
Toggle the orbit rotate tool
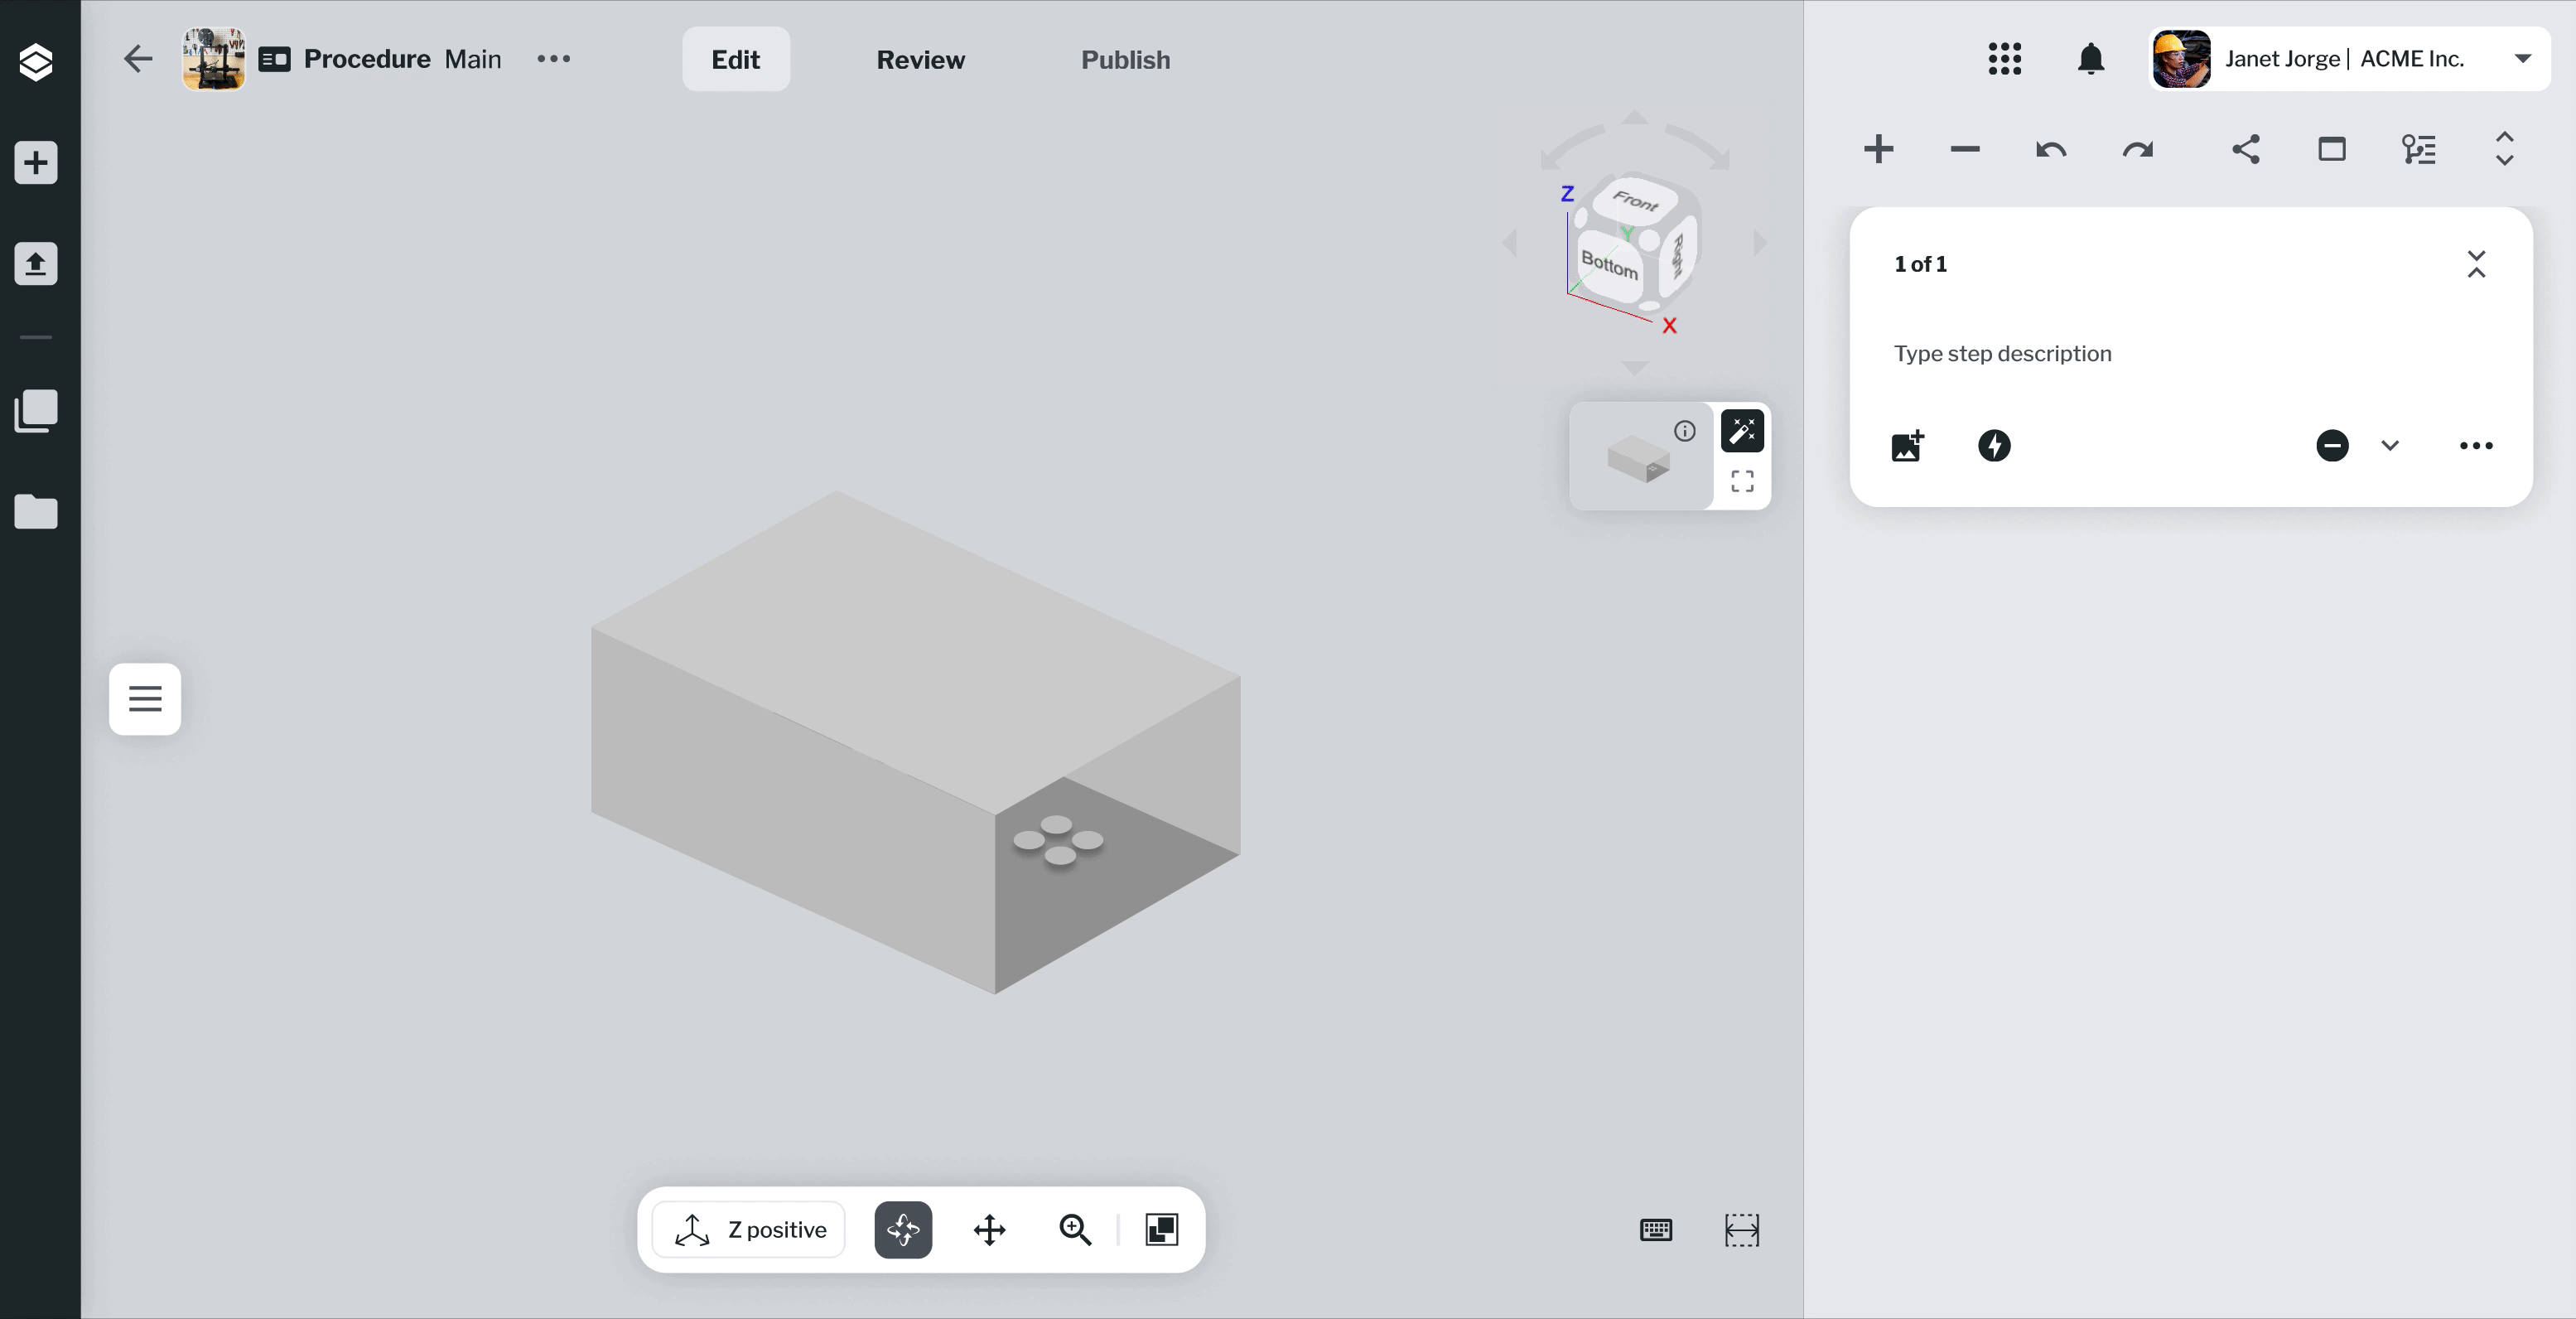pyautogui.click(x=903, y=1230)
